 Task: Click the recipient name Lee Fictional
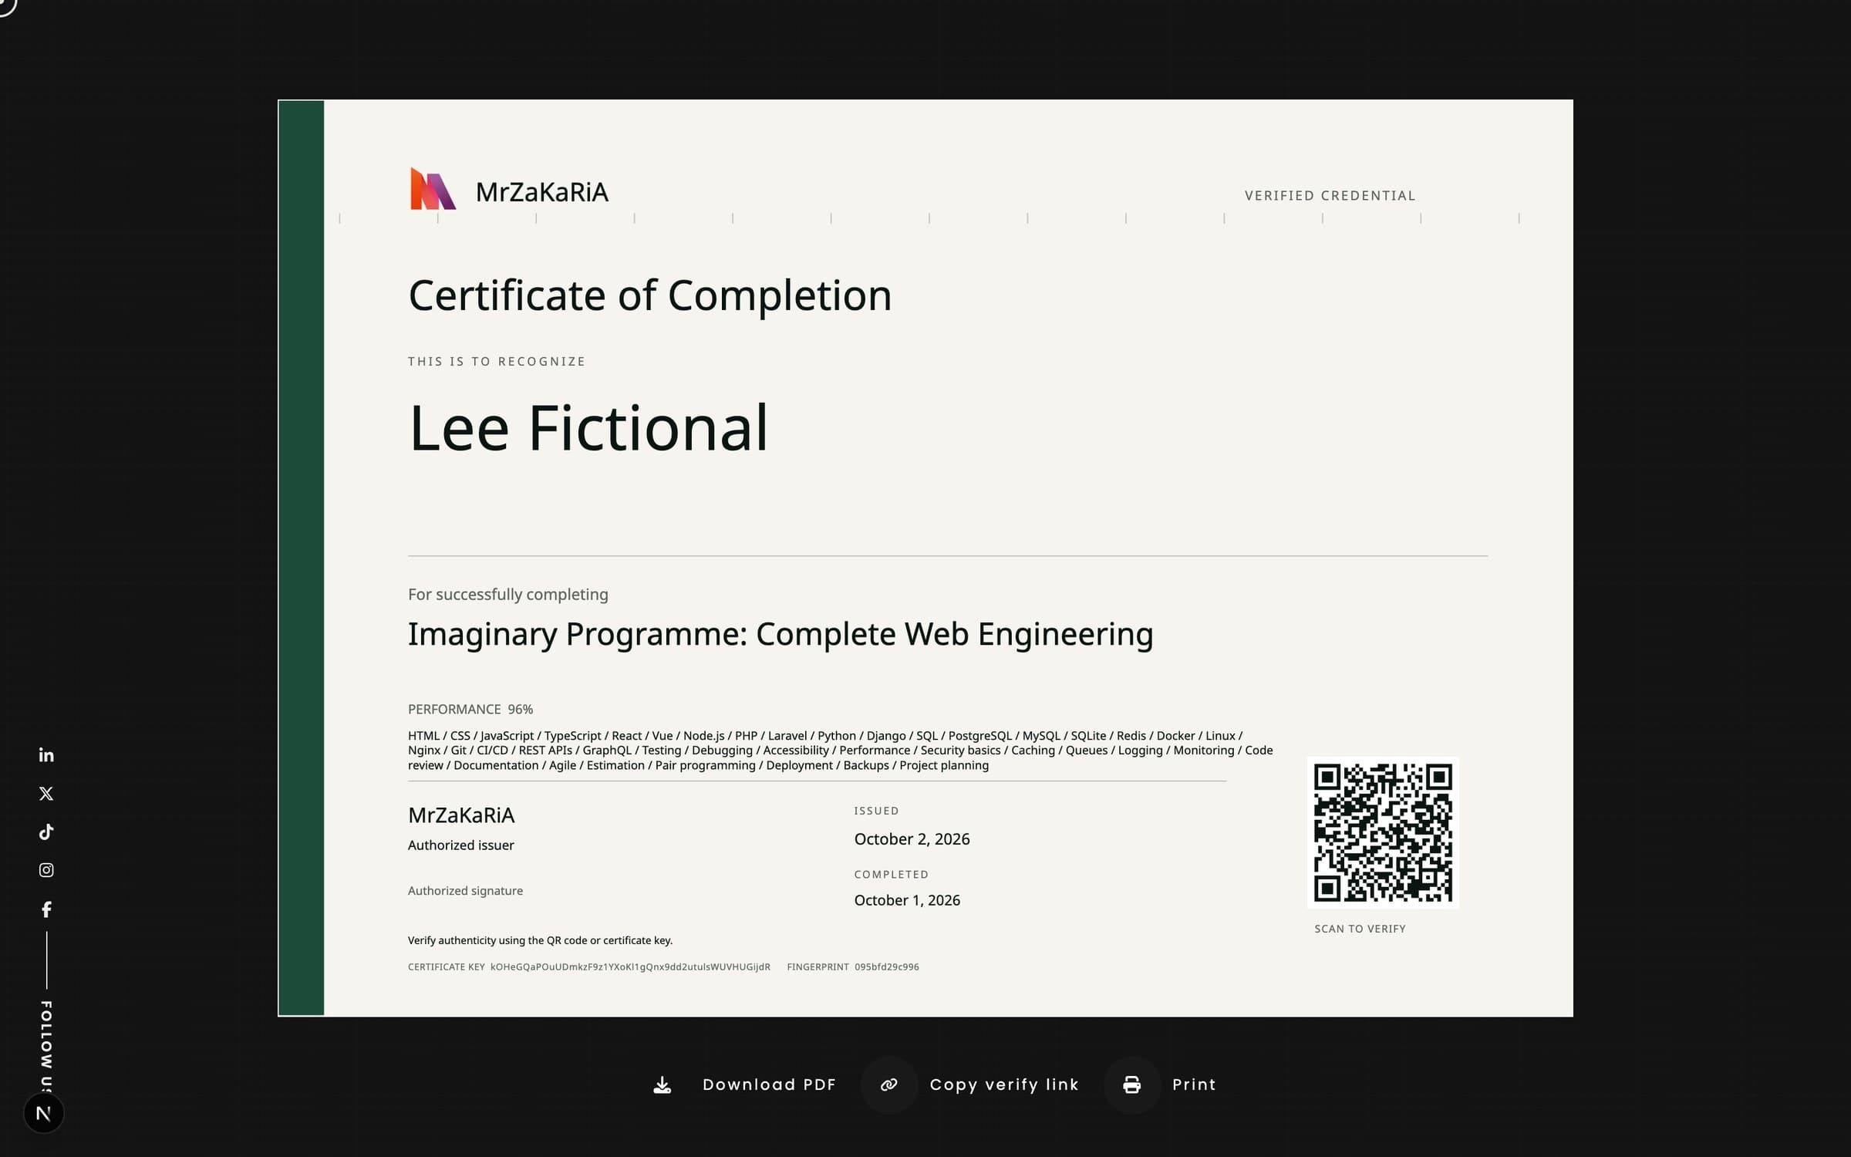pyautogui.click(x=588, y=427)
